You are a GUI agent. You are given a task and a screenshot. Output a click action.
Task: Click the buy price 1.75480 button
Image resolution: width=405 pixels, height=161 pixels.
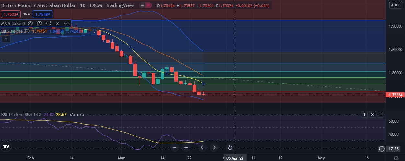42,14
